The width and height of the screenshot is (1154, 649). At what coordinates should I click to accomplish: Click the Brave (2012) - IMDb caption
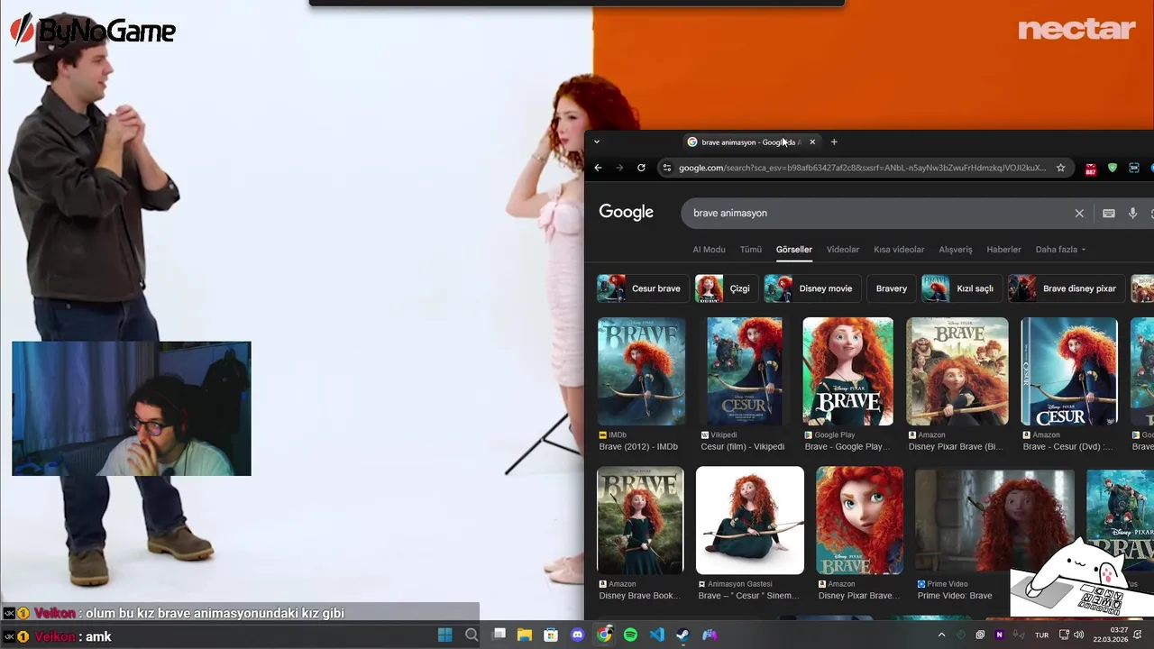coord(638,447)
